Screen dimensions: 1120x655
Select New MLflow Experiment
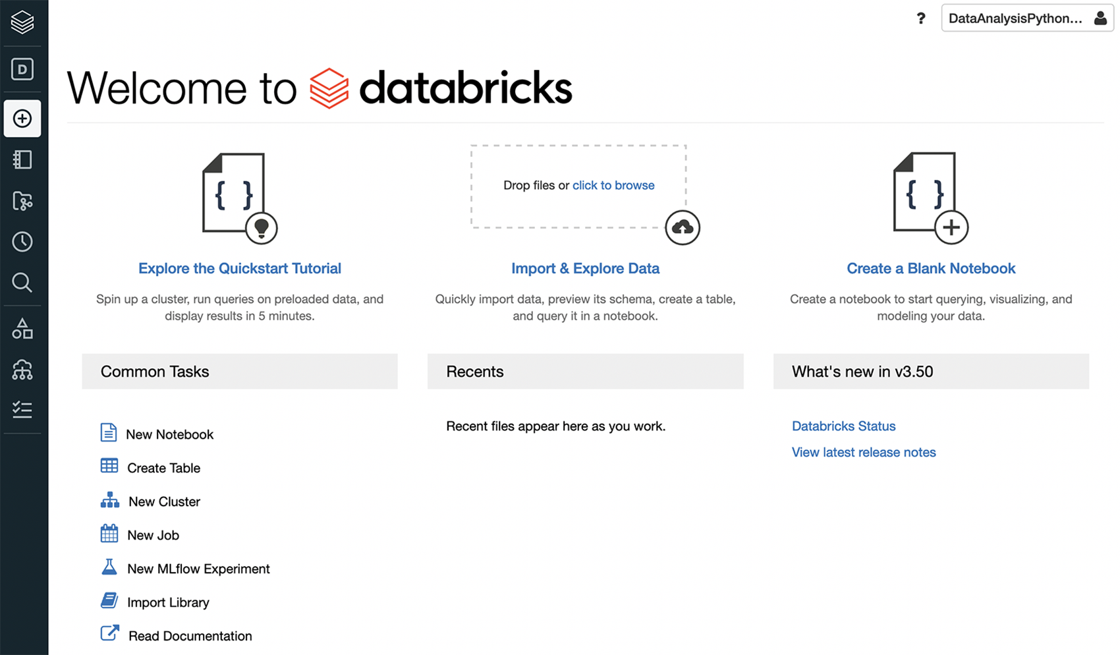(198, 568)
